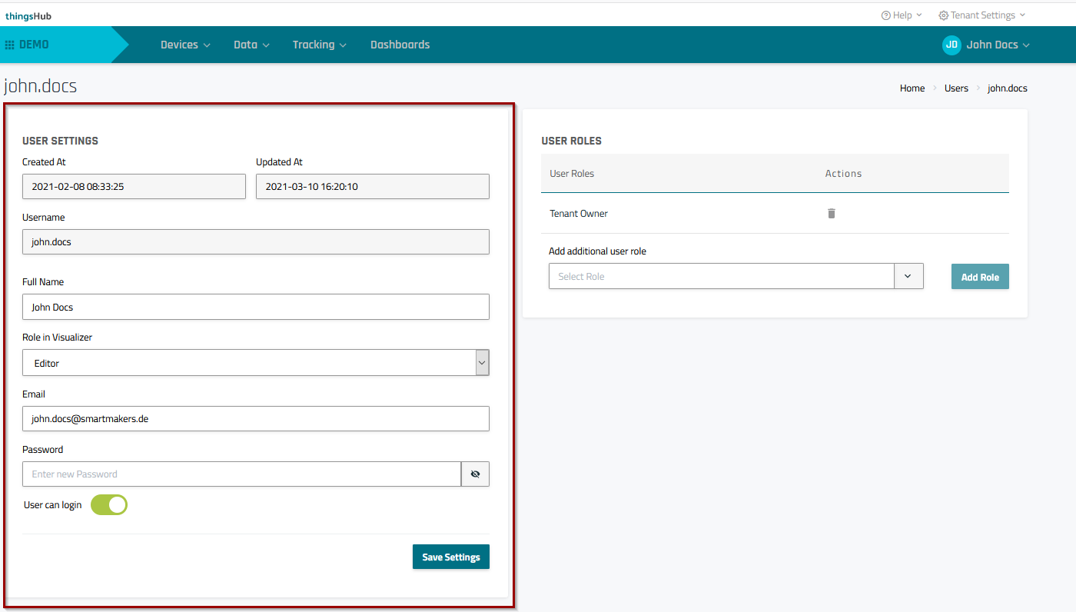Viewport: 1076px width, 612px height.
Task: Open the Data menu
Action: coord(251,45)
